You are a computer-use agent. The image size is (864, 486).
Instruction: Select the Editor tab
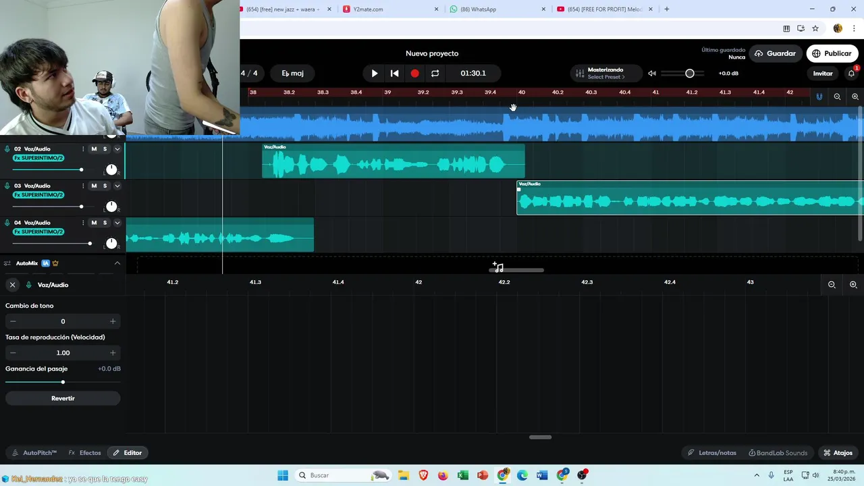(x=127, y=453)
